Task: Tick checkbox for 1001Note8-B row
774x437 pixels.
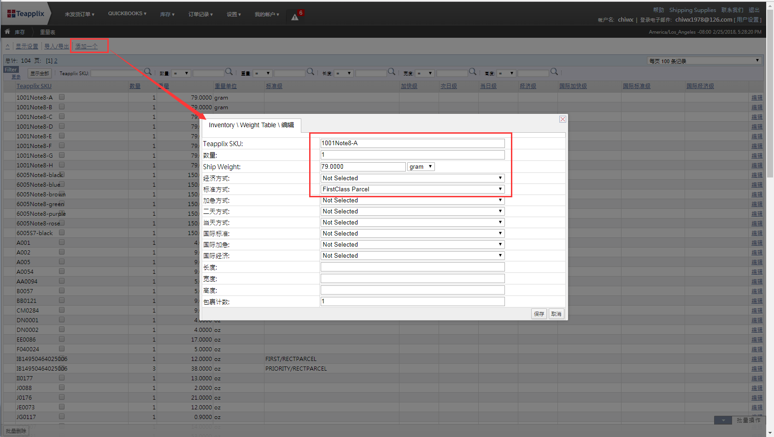Action: click(62, 106)
